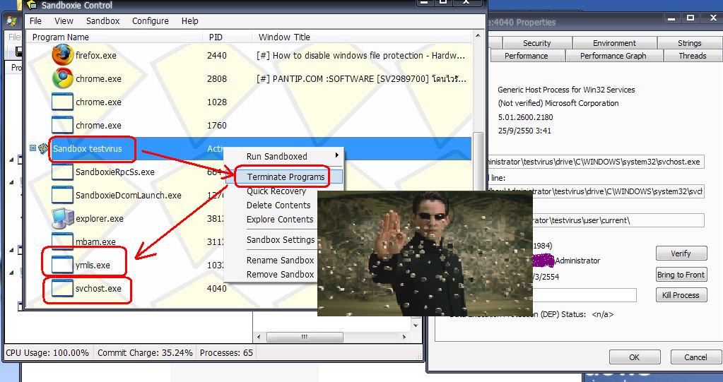The width and height of the screenshot is (723, 382).
Task: Open the Sandbox menu
Action: pyautogui.click(x=102, y=20)
